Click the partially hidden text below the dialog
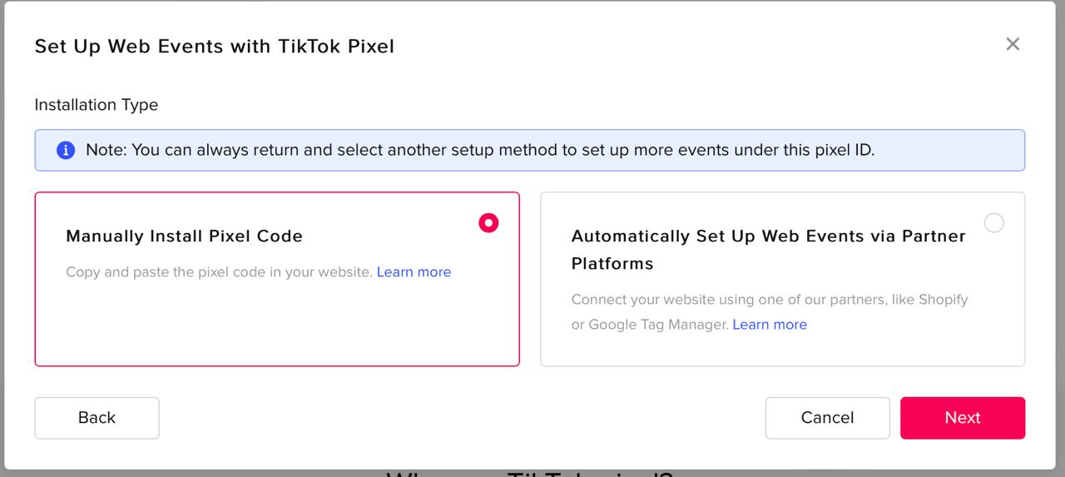 click(529, 474)
